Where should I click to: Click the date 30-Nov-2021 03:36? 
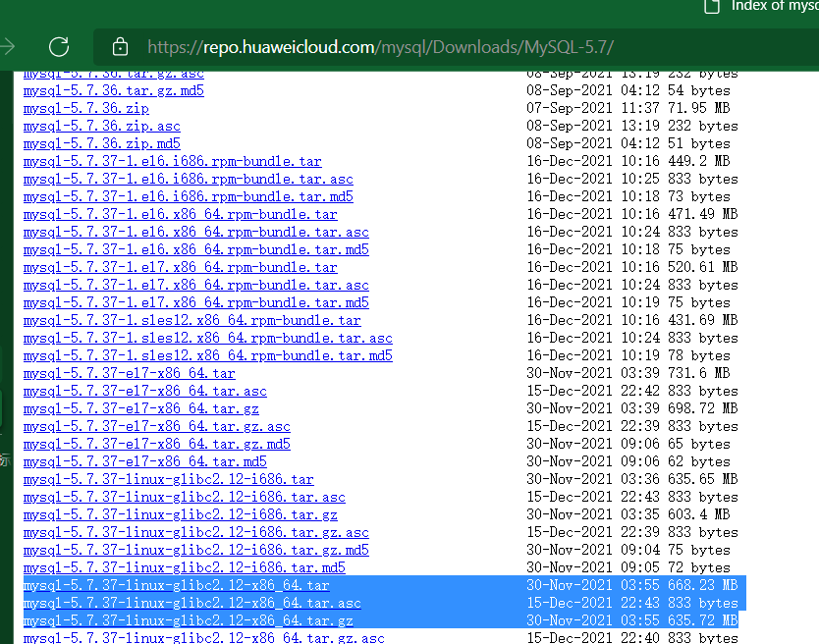(x=593, y=479)
